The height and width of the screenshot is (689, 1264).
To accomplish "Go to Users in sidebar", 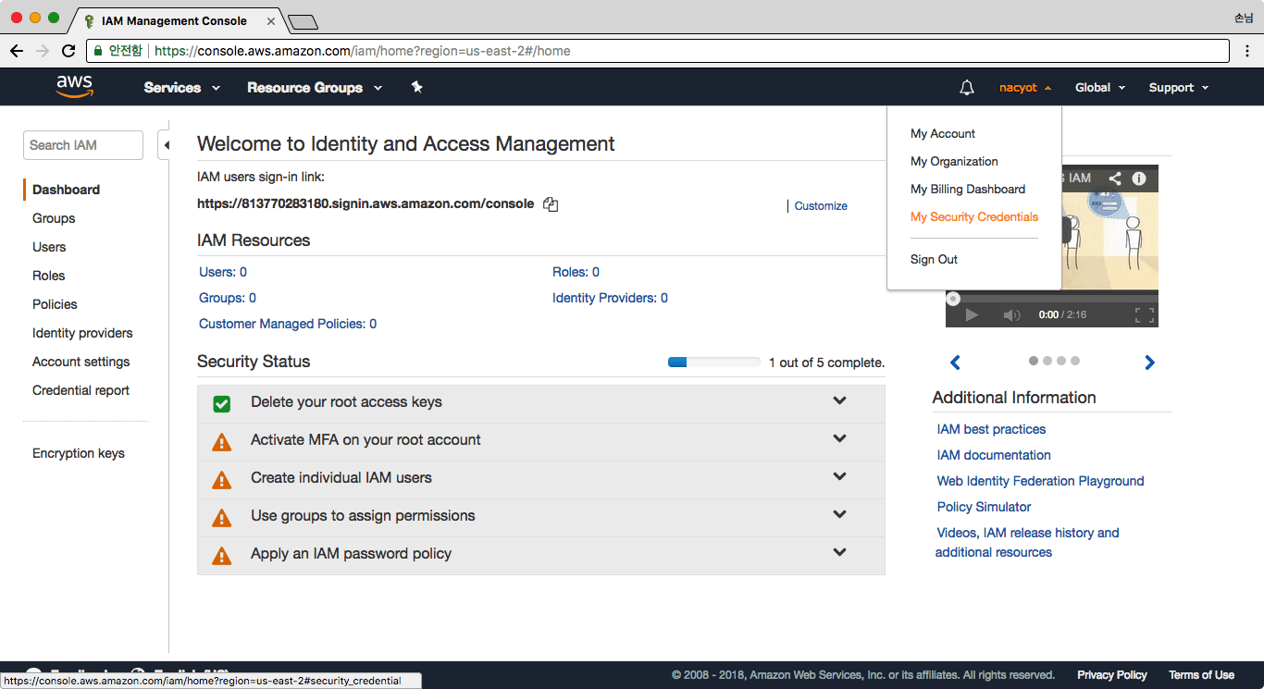I will point(49,247).
